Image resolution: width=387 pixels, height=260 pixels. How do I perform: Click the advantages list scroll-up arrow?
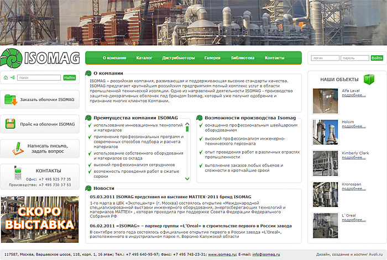pos(187,124)
